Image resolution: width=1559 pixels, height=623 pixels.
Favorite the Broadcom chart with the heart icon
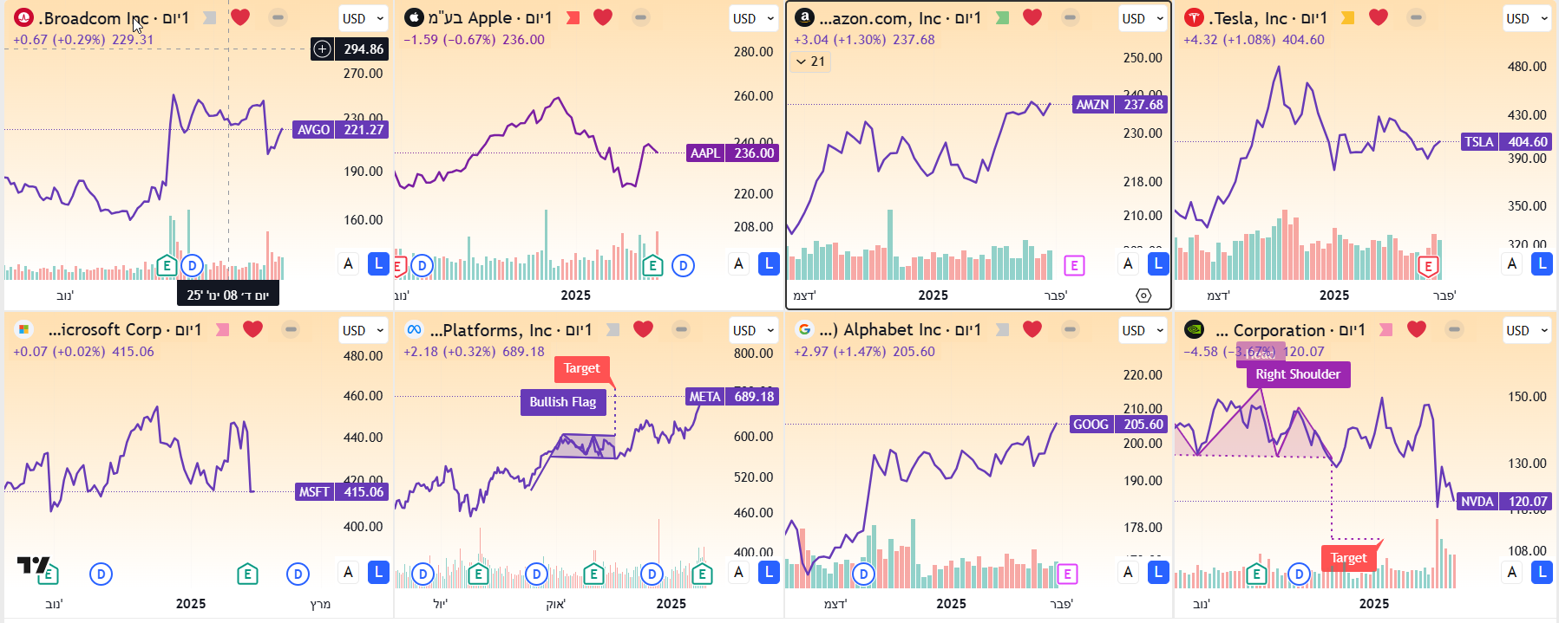(240, 16)
